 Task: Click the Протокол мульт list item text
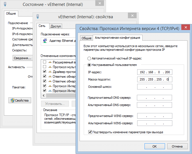(x=64, y=67)
